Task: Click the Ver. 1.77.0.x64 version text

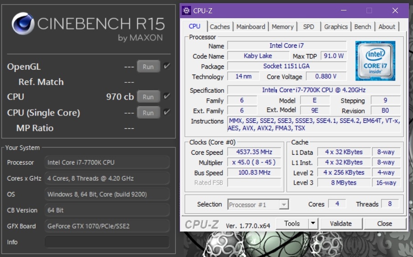Action: pyautogui.click(x=248, y=226)
